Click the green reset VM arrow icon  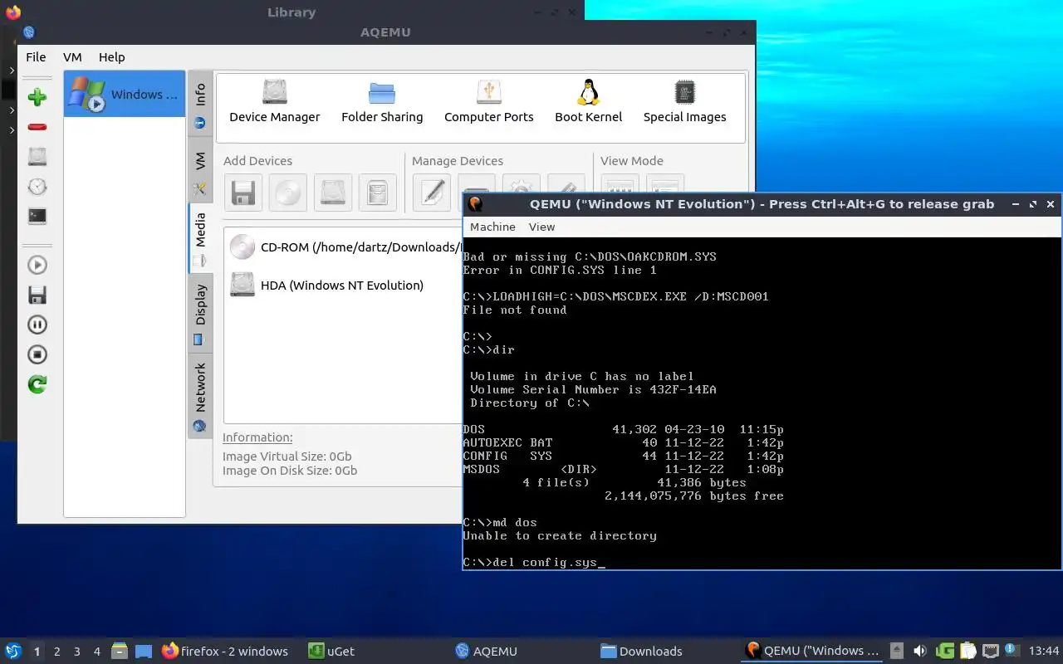click(x=37, y=384)
